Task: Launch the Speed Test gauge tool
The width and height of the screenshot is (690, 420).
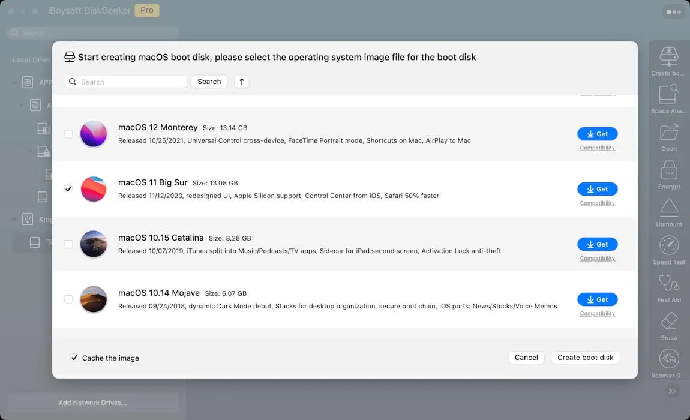Action: (668, 251)
